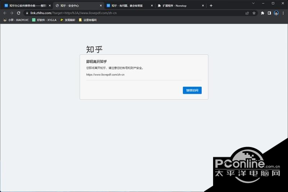Reload the page with the refresh icon
The height and width of the screenshot is (192, 288).
pos(19,13)
